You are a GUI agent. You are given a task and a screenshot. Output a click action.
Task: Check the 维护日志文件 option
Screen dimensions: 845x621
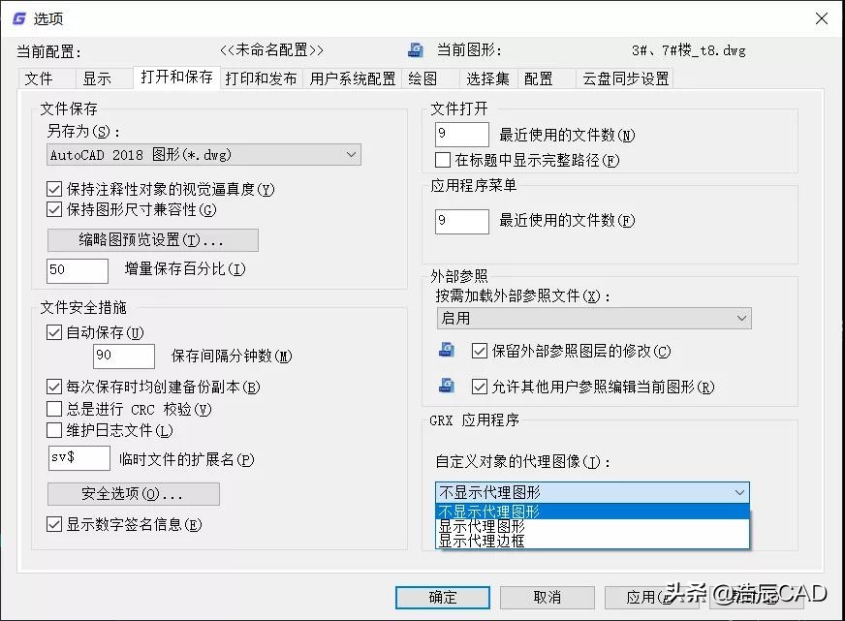coord(54,430)
